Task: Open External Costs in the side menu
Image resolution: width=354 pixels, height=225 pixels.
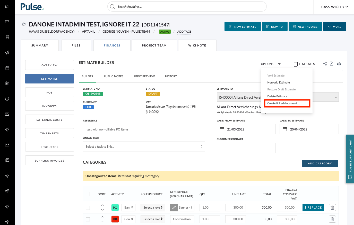Action: [x=49, y=119]
